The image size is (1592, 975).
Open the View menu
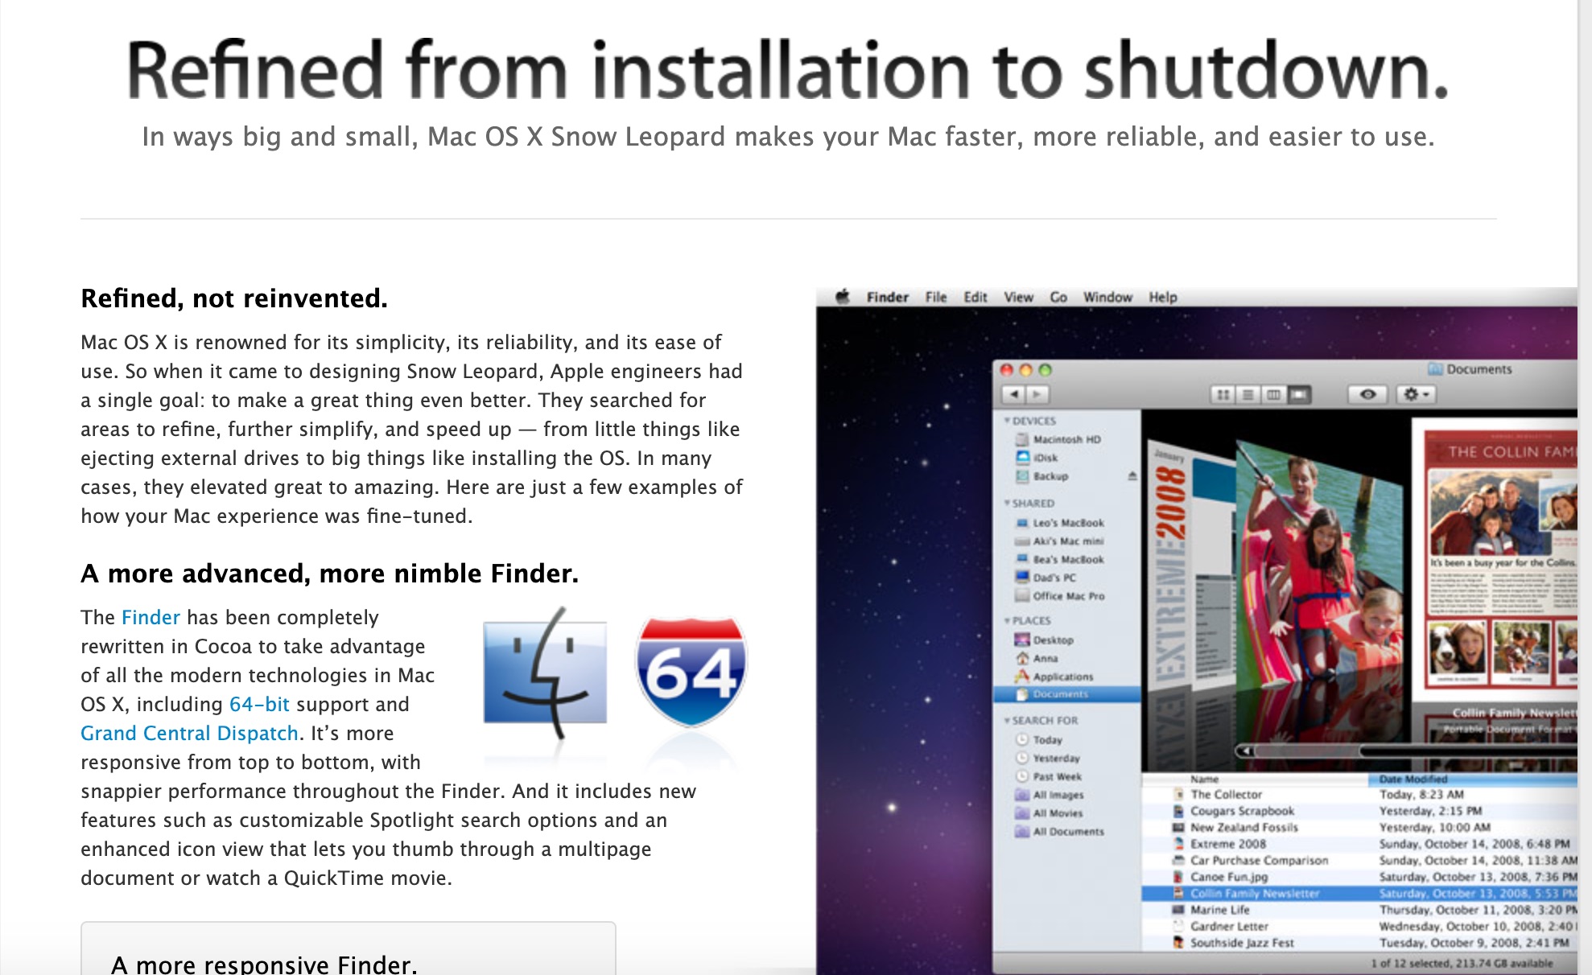tap(1018, 297)
